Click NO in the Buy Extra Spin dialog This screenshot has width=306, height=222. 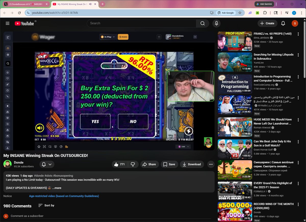[133, 122]
